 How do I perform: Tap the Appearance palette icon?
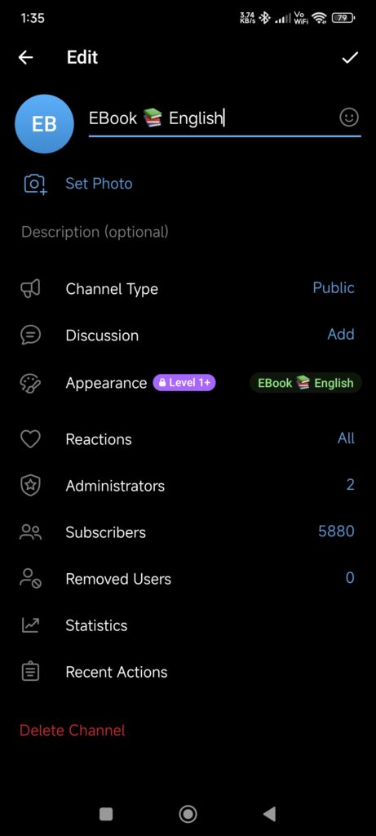30,383
